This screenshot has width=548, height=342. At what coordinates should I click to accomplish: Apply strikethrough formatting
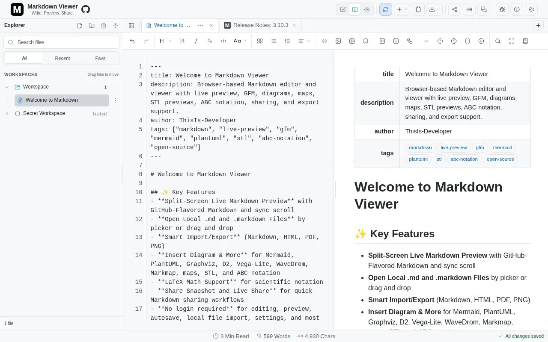click(x=210, y=41)
